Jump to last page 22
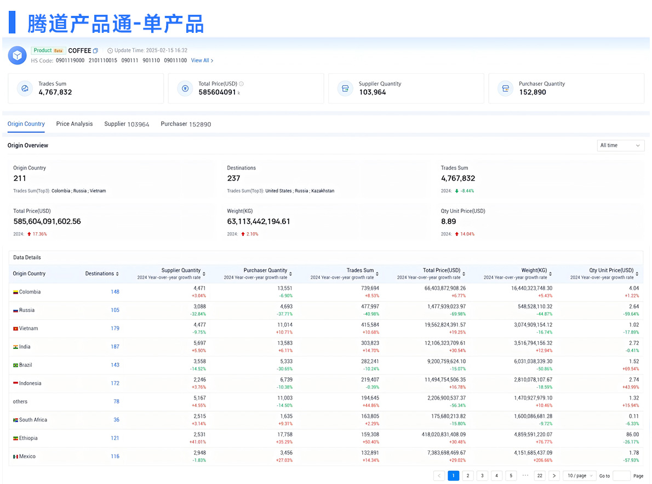The height and width of the screenshot is (484, 652). point(539,476)
